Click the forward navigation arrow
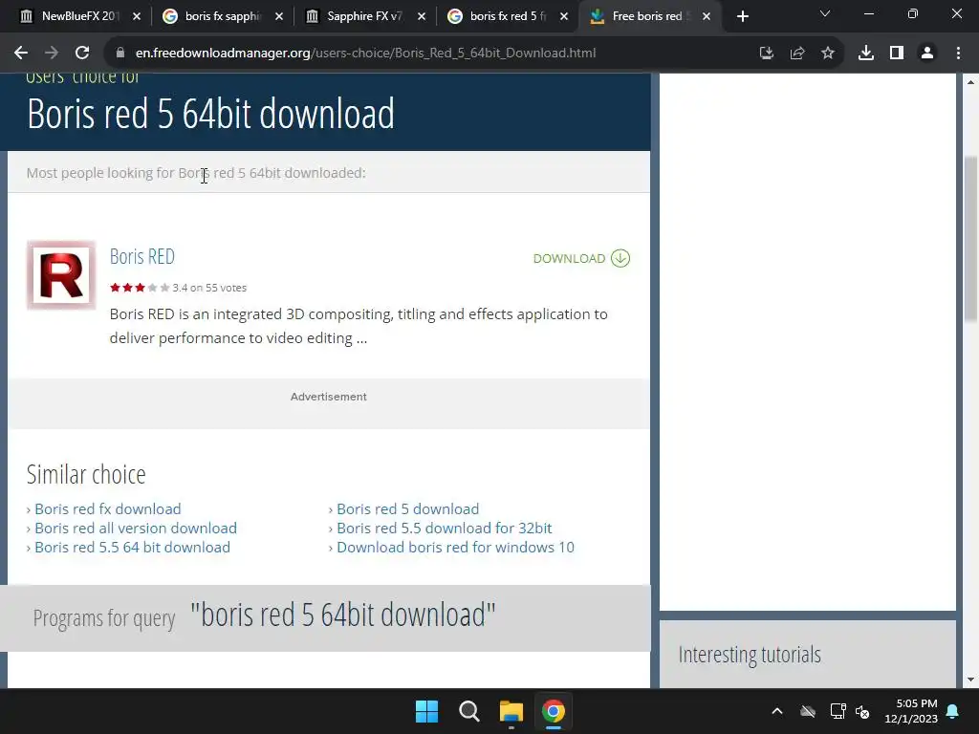The width and height of the screenshot is (979, 734). coord(52,54)
